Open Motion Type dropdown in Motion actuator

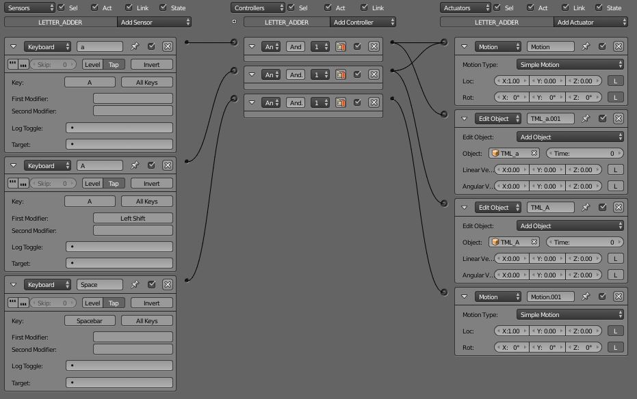pyautogui.click(x=570, y=64)
